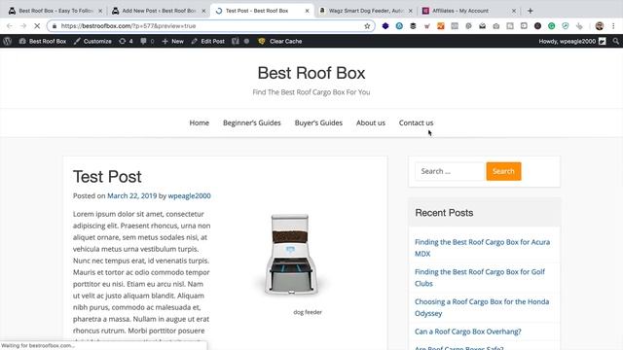This screenshot has width=623, height=350.
Task: Open the W letter browser extension
Action: click(427, 26)
